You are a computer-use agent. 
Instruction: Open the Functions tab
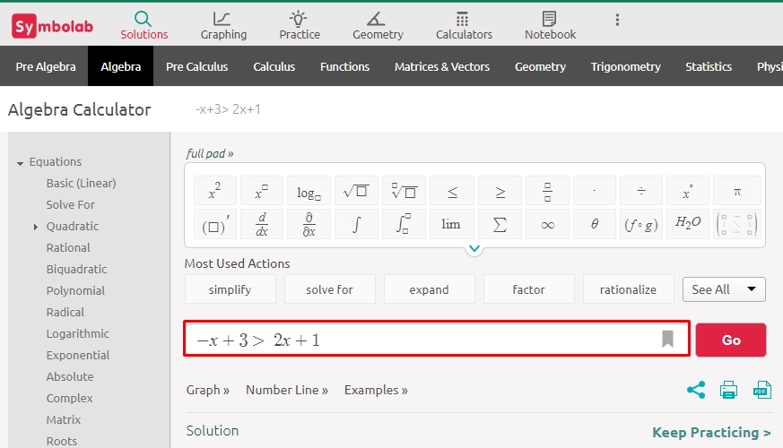tap(344, 66)
